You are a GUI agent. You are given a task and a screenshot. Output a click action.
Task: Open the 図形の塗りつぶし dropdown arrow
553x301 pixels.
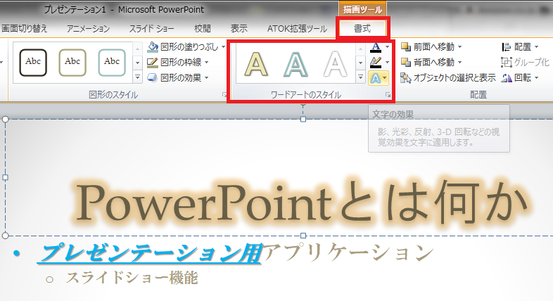(223, 47)
